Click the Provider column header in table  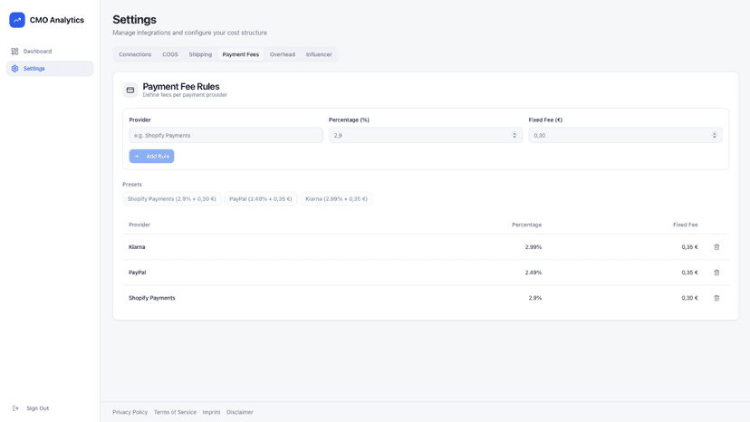pyautogui.click(x=139, y=225)
